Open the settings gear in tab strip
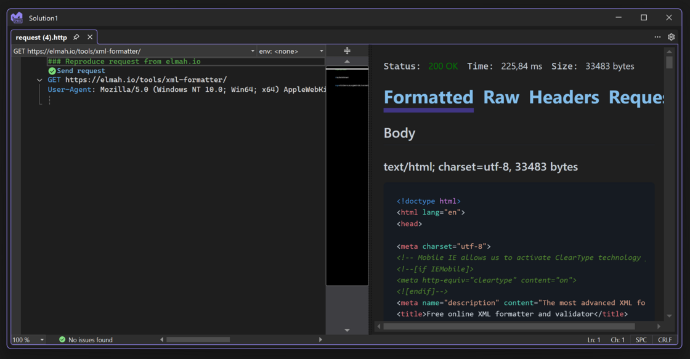Viewport: 690px width, 359px height. 671,37
